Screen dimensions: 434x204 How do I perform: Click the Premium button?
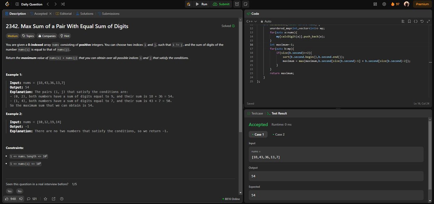tap(422, 4)
